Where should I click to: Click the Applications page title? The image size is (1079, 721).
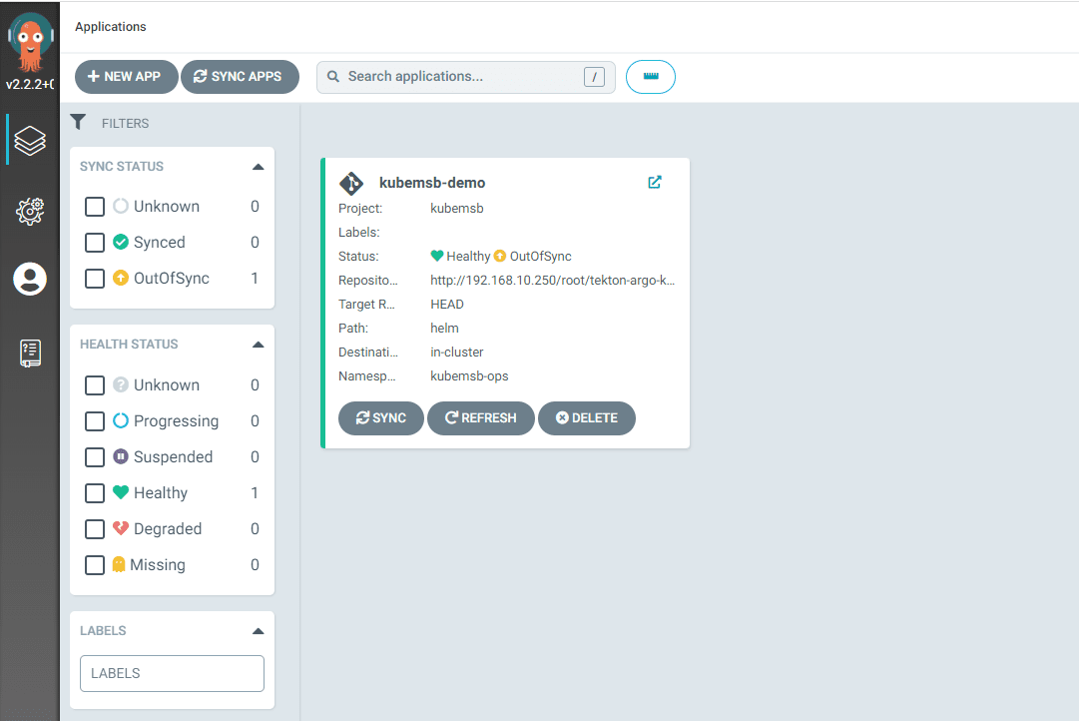point(110,26)
